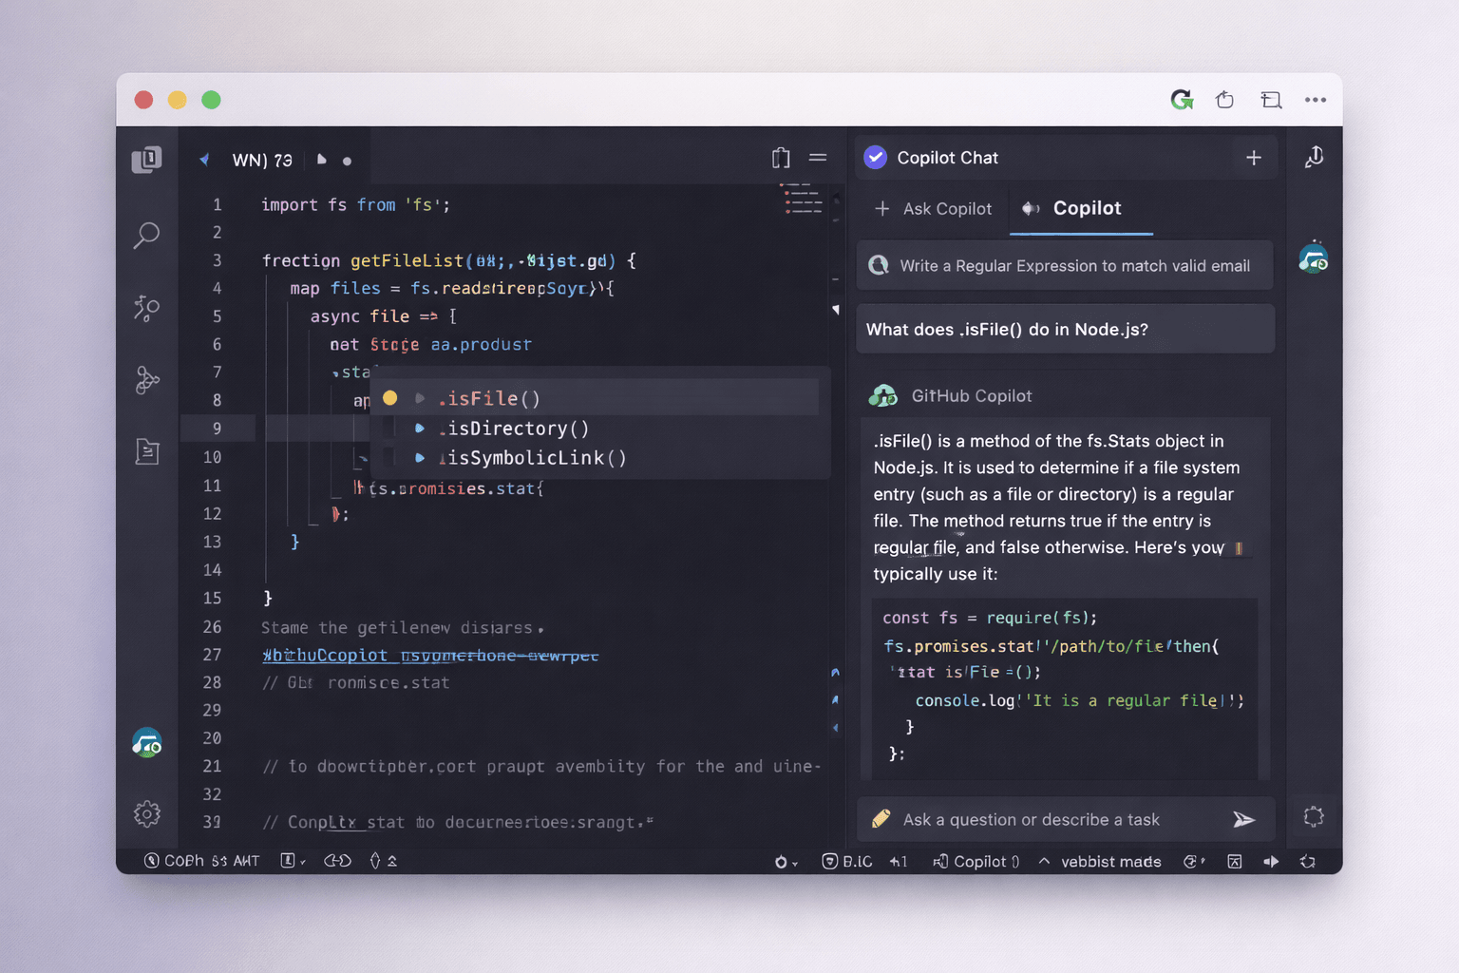Select the Search icon in the activity bar
The height and width of the screenshot is (973, 1459).
[x=147, y=235]
